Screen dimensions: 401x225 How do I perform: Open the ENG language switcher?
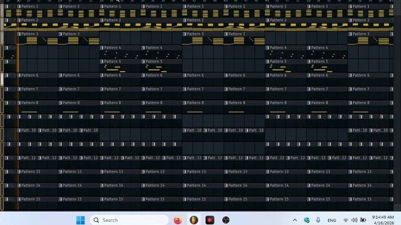tap(331, 220)
